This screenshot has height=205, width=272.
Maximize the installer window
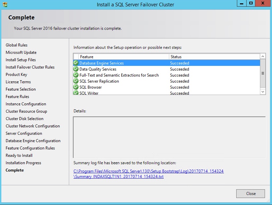coord(251,3)
